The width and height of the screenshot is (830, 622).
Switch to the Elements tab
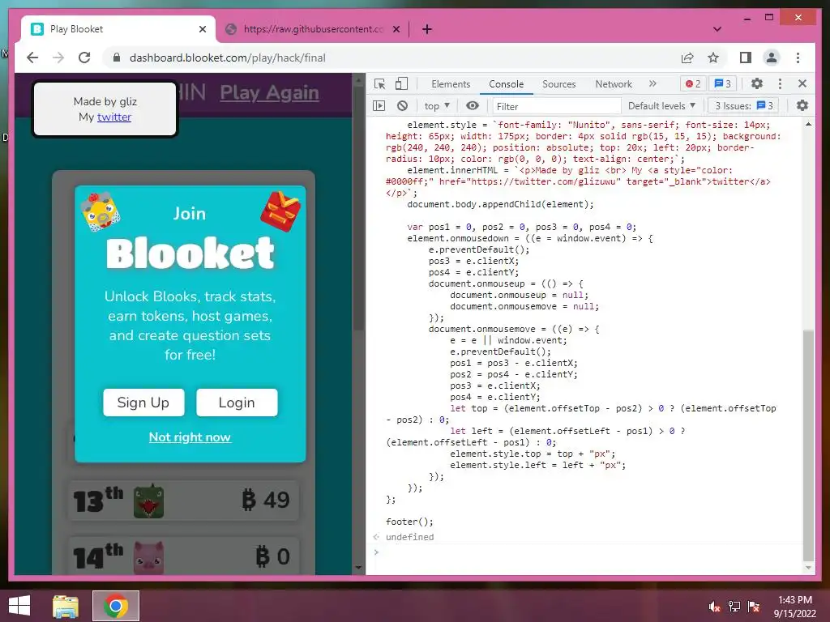click(x=451, y=84)
